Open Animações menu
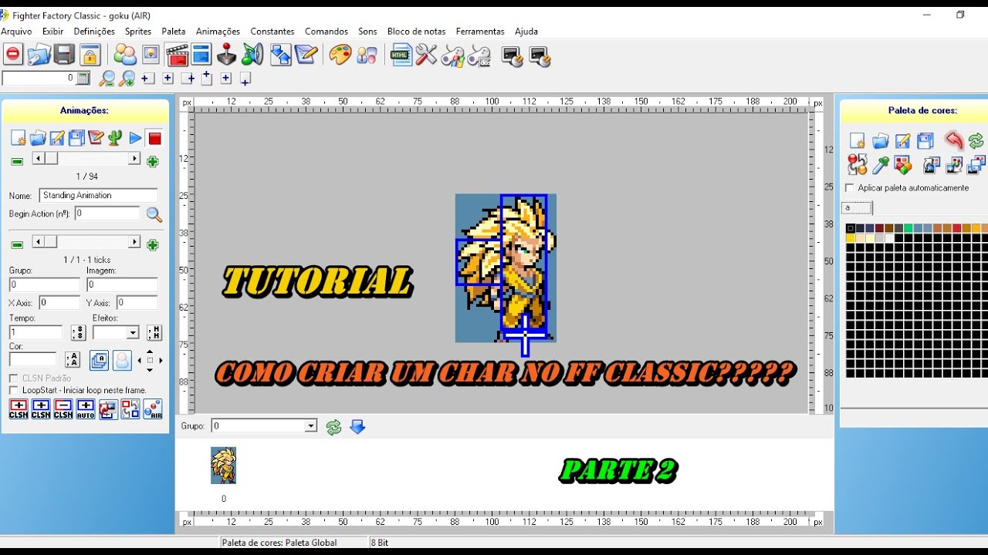Viewport: 988px width, 555px height. [218, 32]
